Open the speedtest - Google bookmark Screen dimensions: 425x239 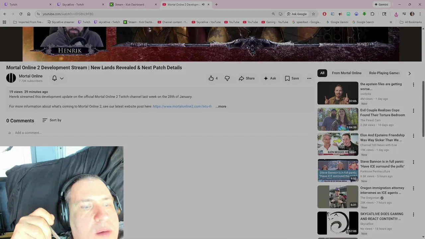pos(306,22)
